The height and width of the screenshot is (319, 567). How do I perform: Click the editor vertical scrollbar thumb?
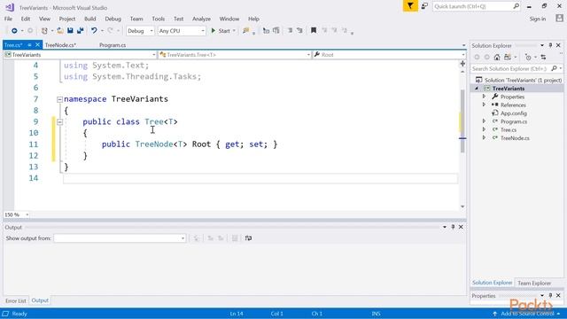click(462, 121)
